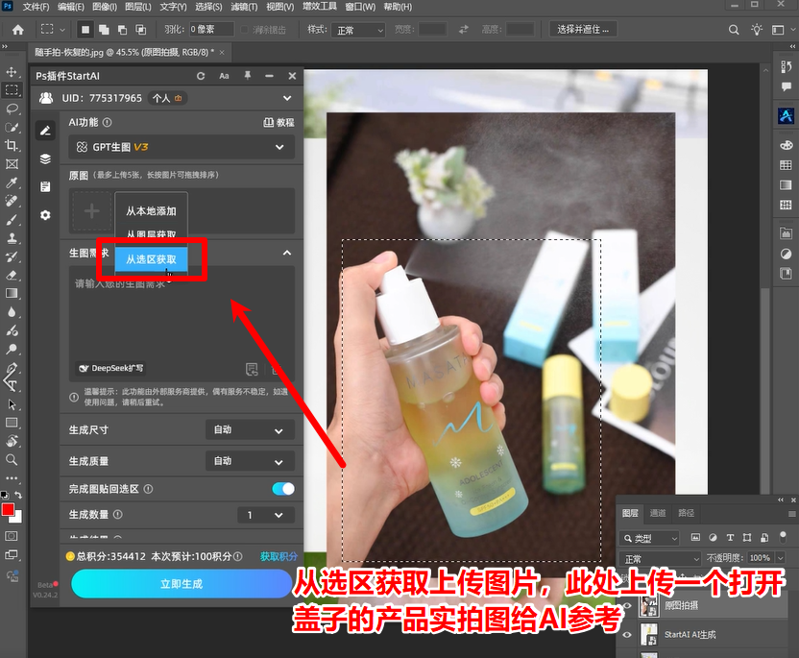Image resolution: width=799 pixels, height=658 pixels.
Task: Click the Home icon in options bar
Action: [x=18, y=30]
